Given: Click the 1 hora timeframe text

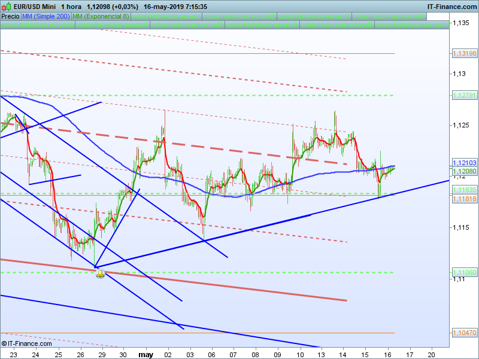Looking at the screenshot, I should 71,7.
